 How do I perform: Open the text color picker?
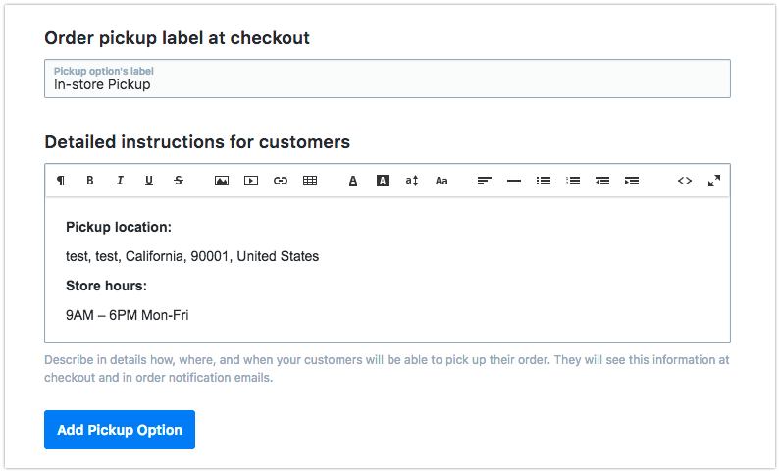[353, 181]
